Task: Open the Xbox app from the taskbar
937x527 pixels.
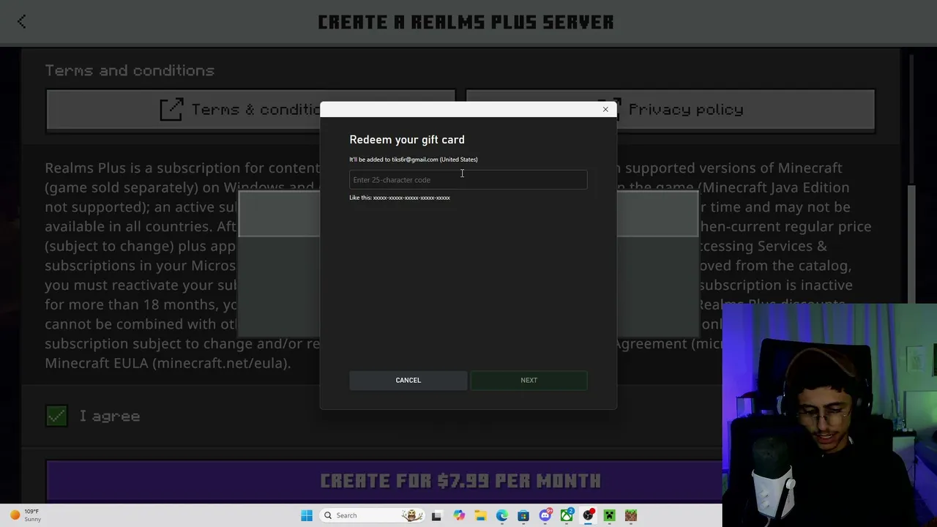Action: [567, 515]
